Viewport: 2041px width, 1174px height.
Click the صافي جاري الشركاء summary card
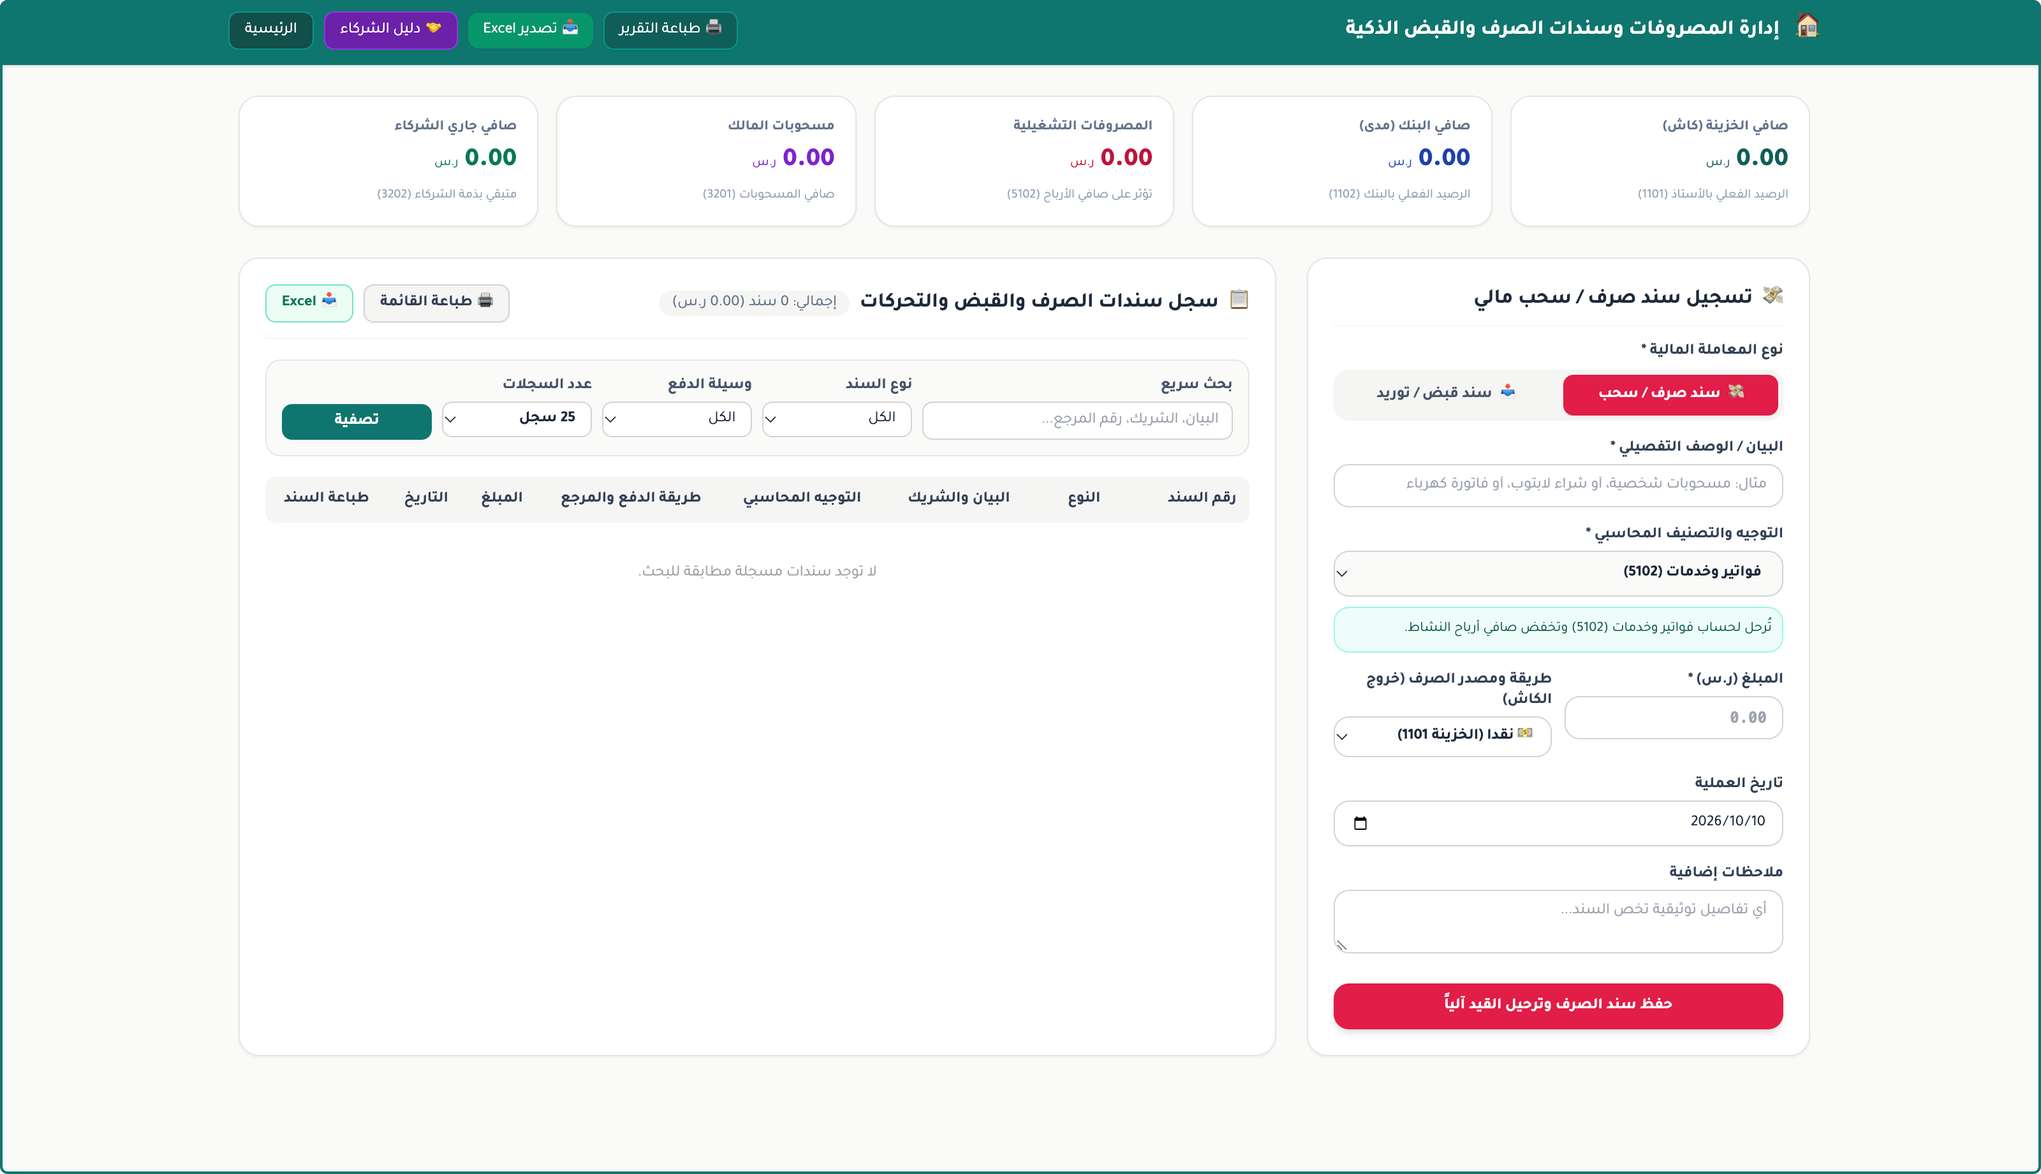coord(388,161)
